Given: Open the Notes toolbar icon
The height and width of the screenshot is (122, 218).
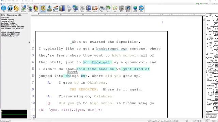Looking at the screenshot, I should pos(82,9).
